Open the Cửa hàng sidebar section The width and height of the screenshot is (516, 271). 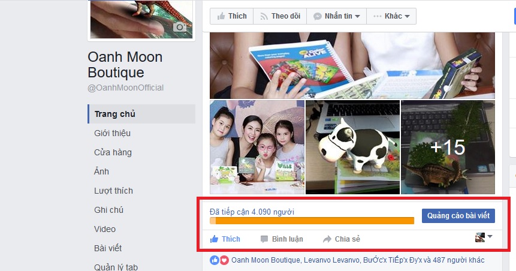coord(113,152)
